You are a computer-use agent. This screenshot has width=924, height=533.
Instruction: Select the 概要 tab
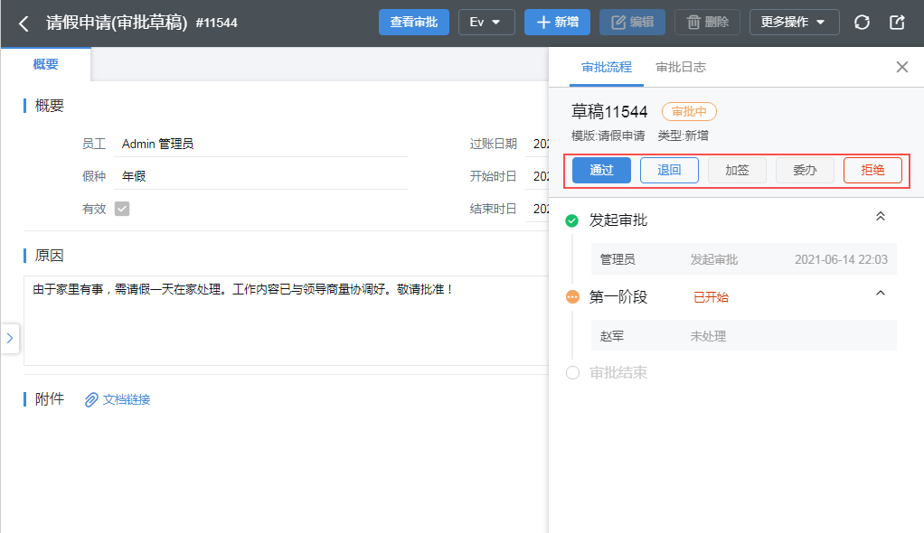[x=45, y=64]
